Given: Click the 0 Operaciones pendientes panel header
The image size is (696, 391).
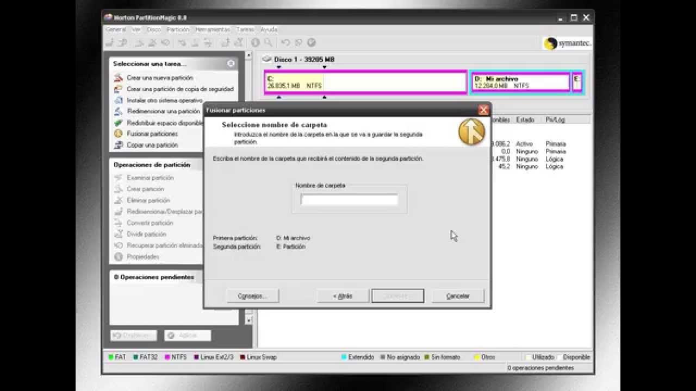Looking at the screenshot, I should point(154,277).
